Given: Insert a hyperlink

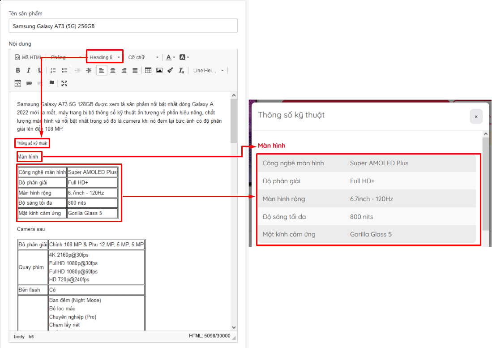Looking at the screenshot, I should pyautogui.click(x=29, y=83).
